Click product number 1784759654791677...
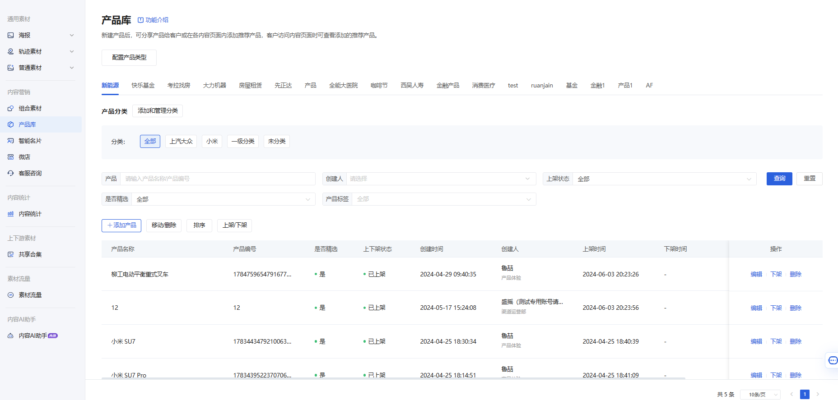838x400 pixels. (262, 274)
